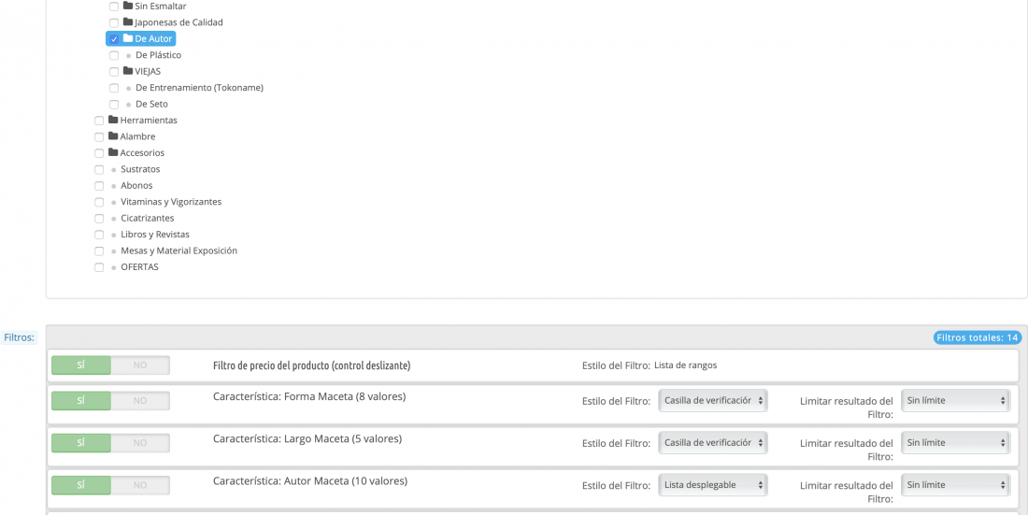Select Libros y Revistas category label

click(x=155, y=235)
